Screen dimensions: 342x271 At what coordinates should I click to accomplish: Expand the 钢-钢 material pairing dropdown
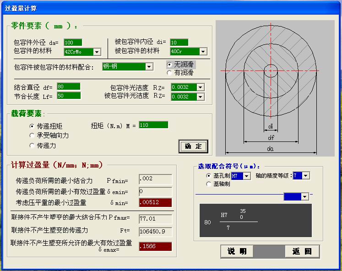149,66
